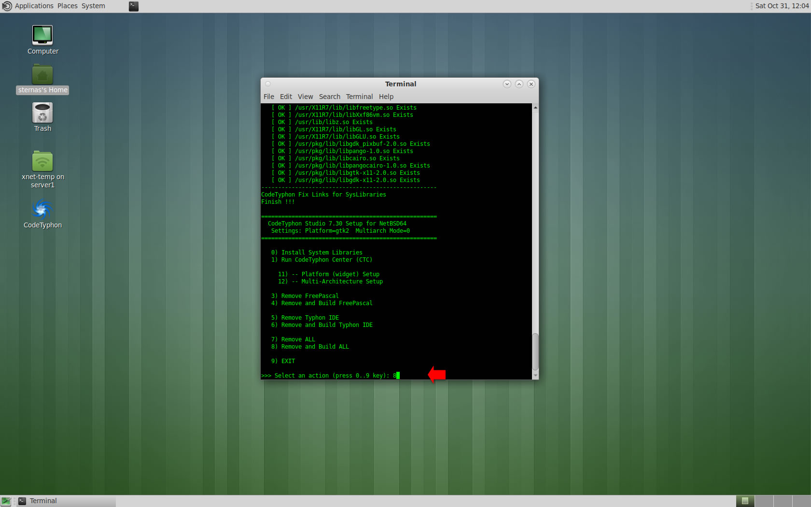Click the 'Finish !!!' line
The height and width of the screenshot is (507, 811).
(278, 202)
